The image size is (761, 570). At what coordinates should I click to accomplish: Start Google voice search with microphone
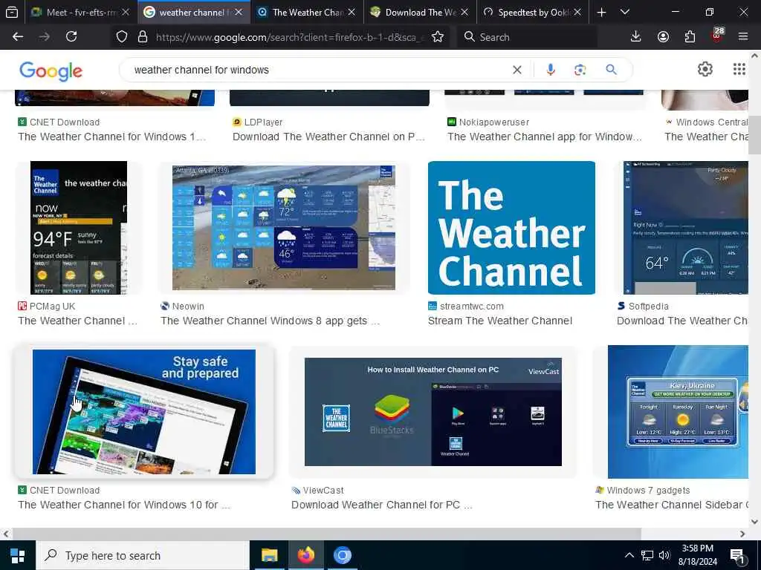click(x=551, y=70)
